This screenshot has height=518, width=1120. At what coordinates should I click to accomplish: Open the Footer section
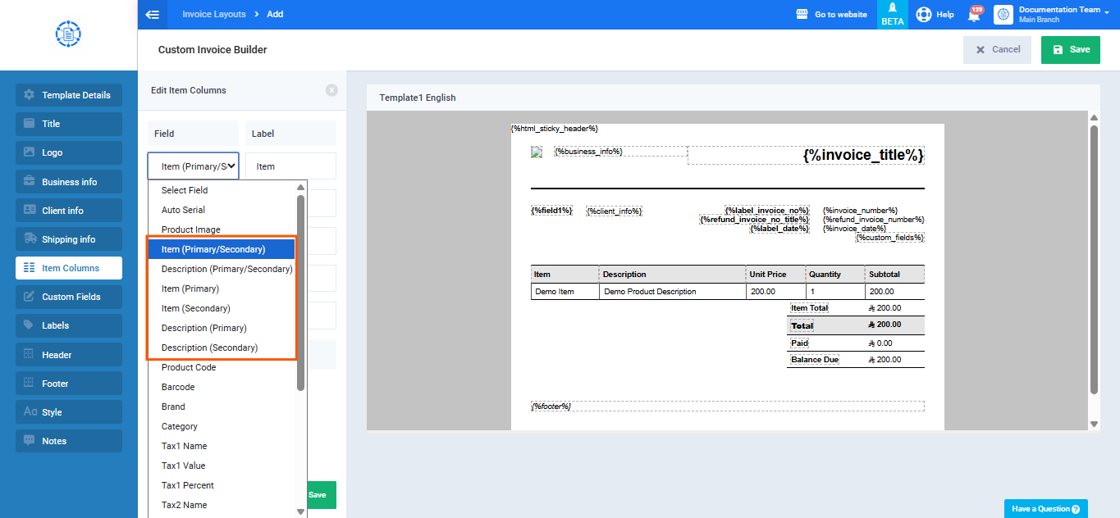point(69,384)
